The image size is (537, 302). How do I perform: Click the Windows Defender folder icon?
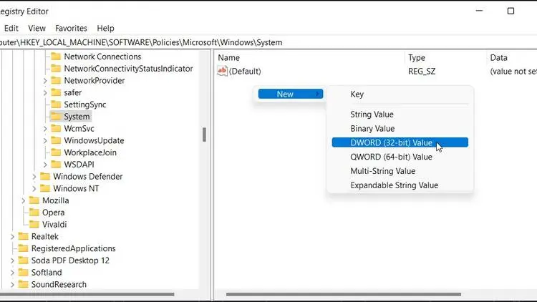click(44, 177)
